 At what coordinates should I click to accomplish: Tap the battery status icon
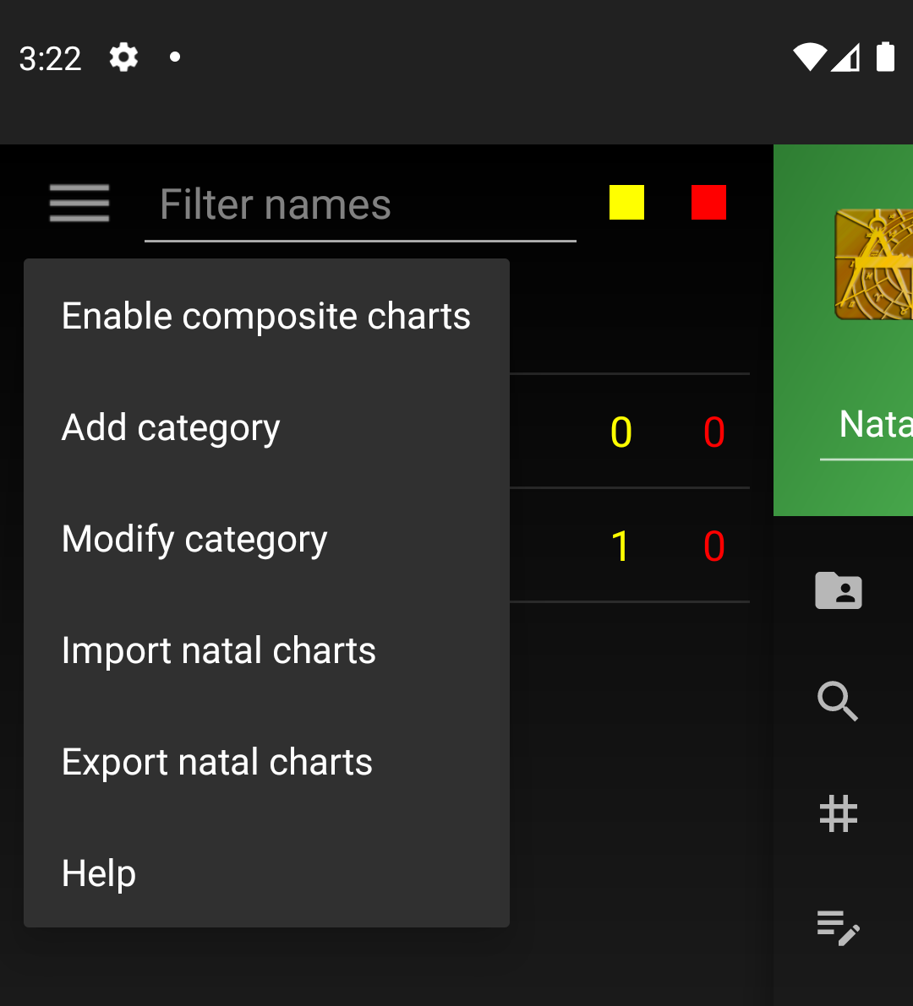pos(885,57)
